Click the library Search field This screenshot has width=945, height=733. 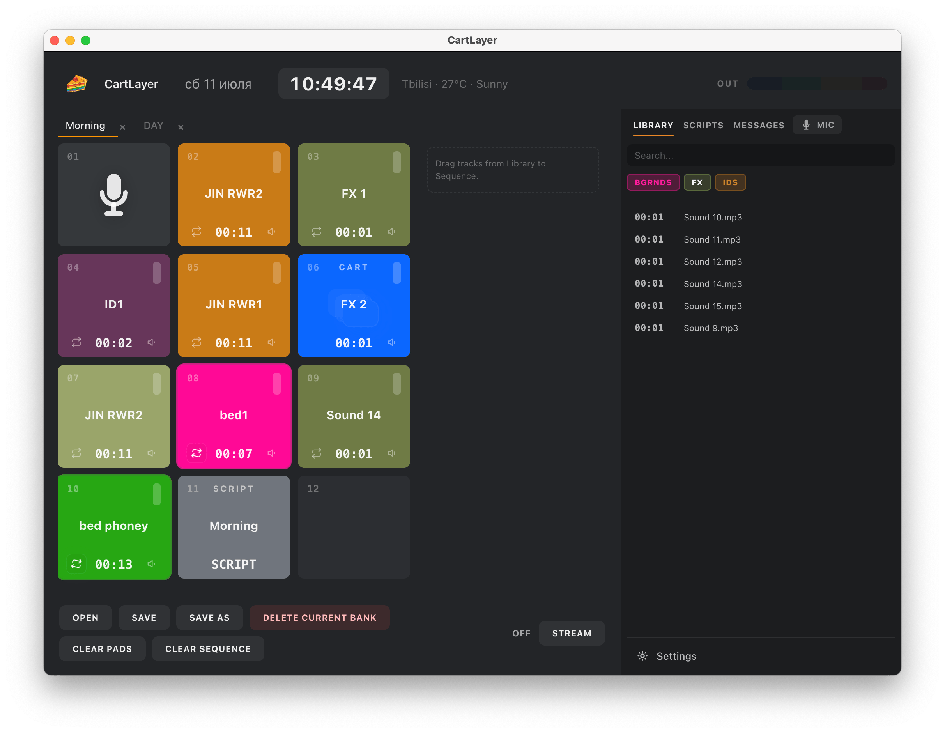click(760, 155)
